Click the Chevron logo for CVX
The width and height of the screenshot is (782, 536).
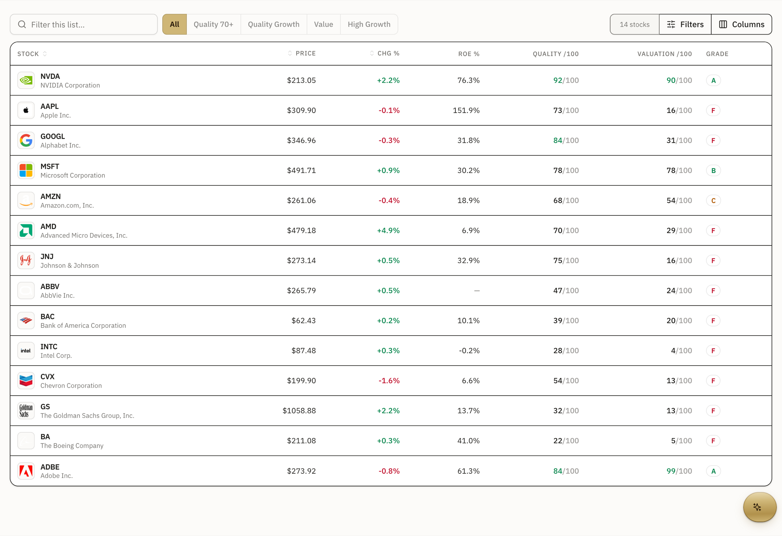tap(26, 381)
